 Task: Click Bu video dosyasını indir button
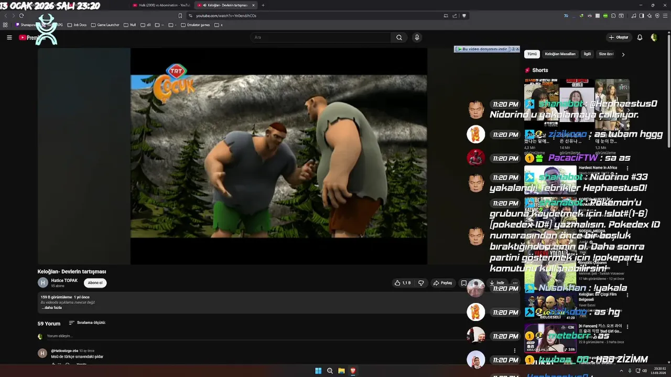pyautogui.click(x=482, y=49)
